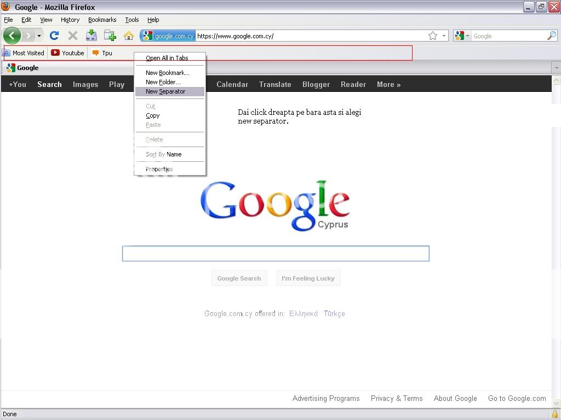Open Translate in Google top bar
The width and height of the screenshot is (561, 420).
coord(275,84)
